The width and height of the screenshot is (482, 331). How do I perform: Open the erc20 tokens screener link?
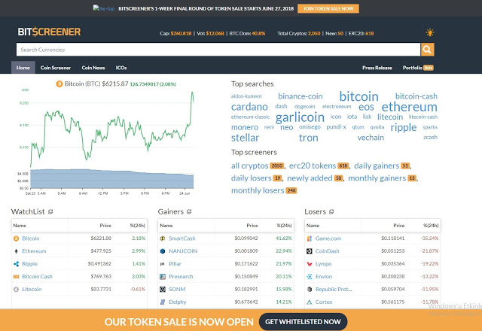click(313, 165)
